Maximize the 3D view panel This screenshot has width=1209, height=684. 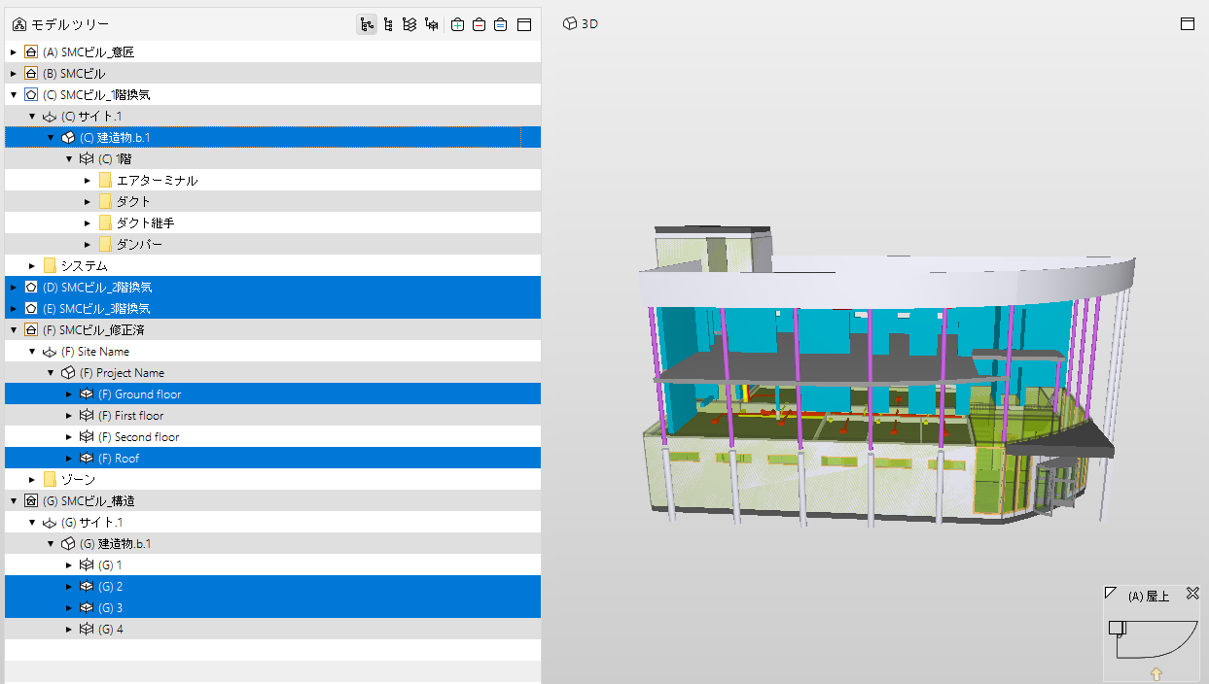coord(1188,24)
